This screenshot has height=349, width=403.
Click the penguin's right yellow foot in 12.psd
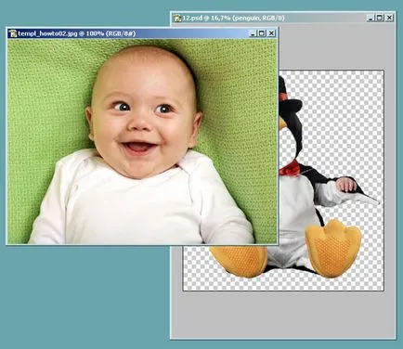pos(333,248)
